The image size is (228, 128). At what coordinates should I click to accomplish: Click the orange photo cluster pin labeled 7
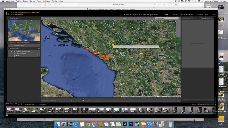87,49
